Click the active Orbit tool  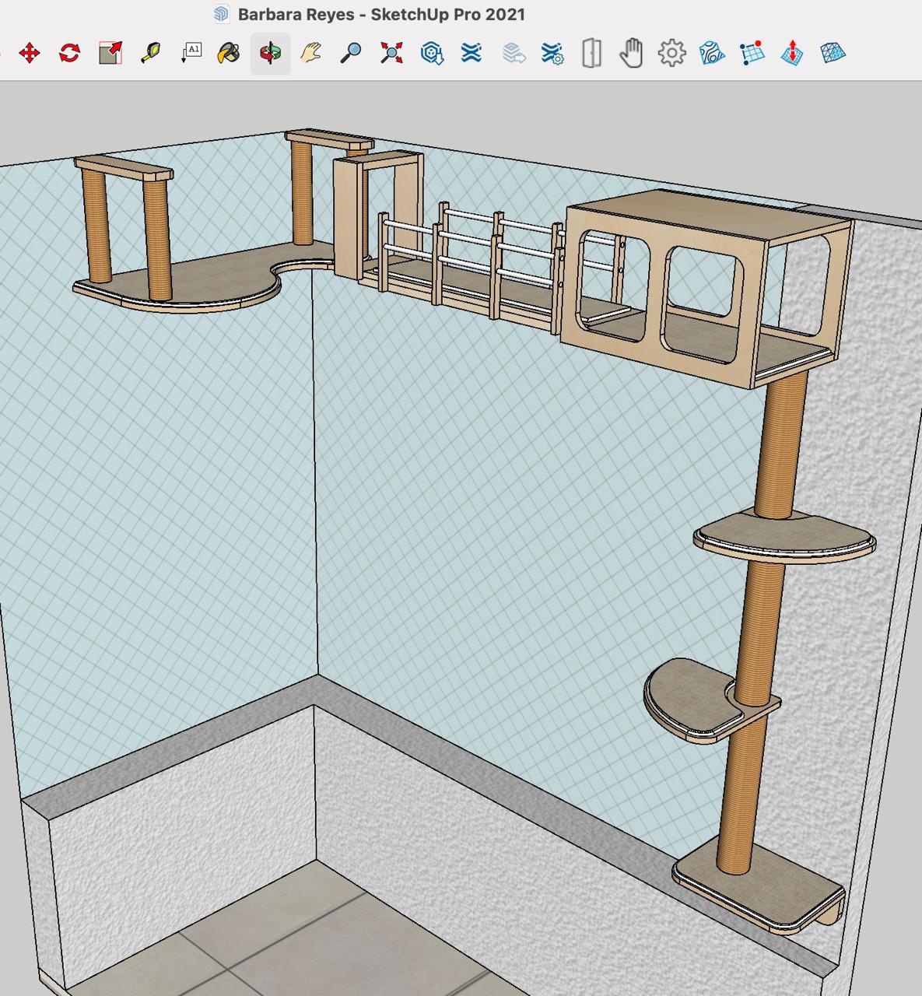[x=271, y=54]
